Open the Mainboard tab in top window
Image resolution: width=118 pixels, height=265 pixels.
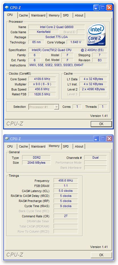(x=38, y=15)
